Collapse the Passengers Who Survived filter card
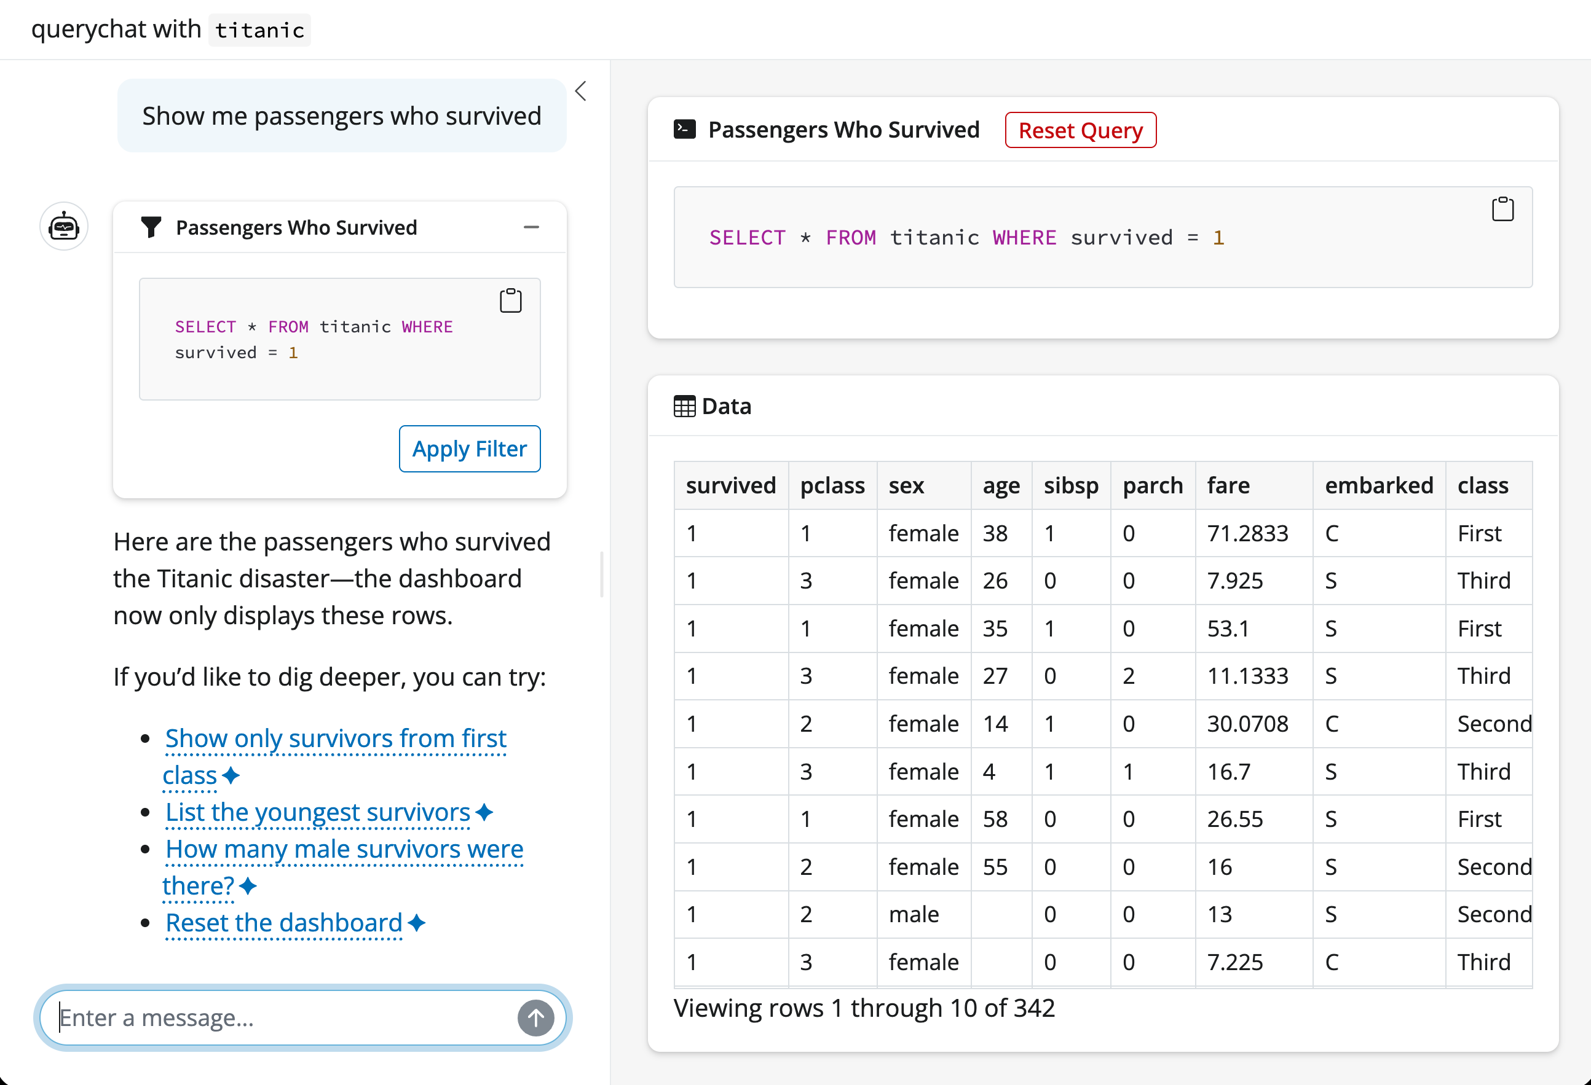The height and width of the screenshot is (1085, 1591). coord(532,227)
